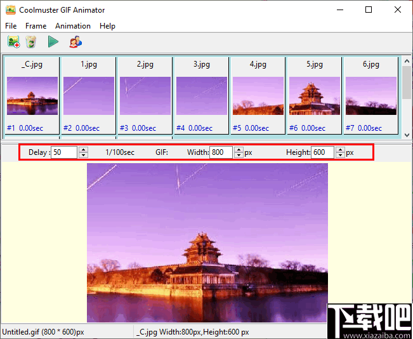Click the frame list scrollbar thumb
Viewport: 413px width, 339px height.
click(407, 83)
